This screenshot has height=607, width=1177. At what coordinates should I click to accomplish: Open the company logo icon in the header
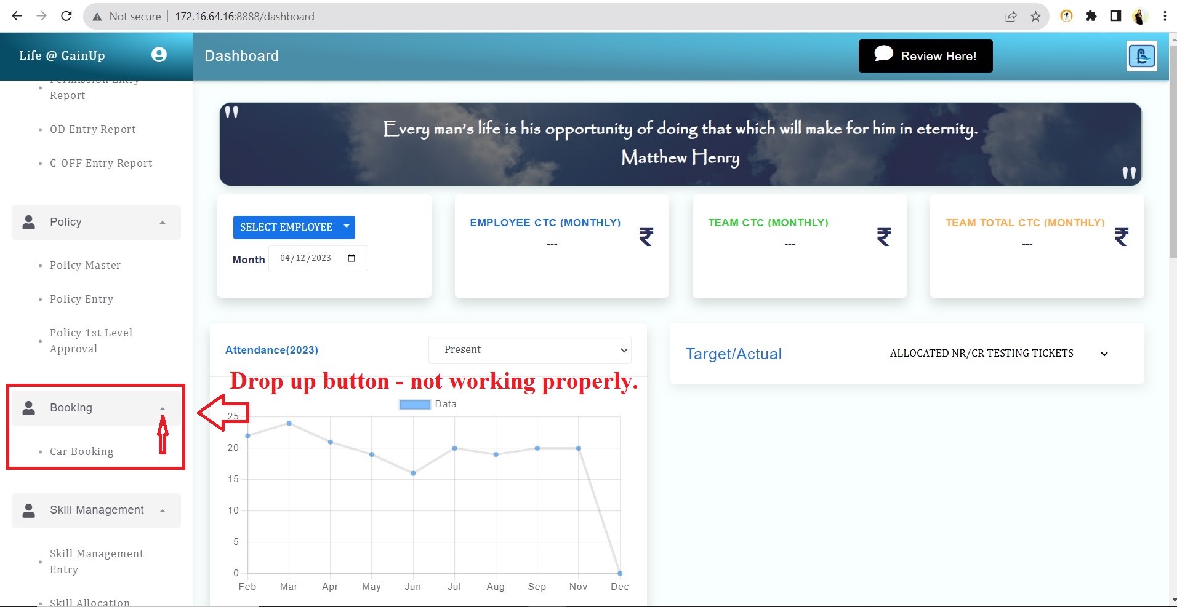tap(1141, 56)
